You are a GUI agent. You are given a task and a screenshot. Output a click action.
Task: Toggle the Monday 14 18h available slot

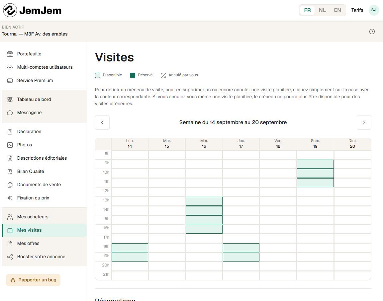tap(130, 248)
